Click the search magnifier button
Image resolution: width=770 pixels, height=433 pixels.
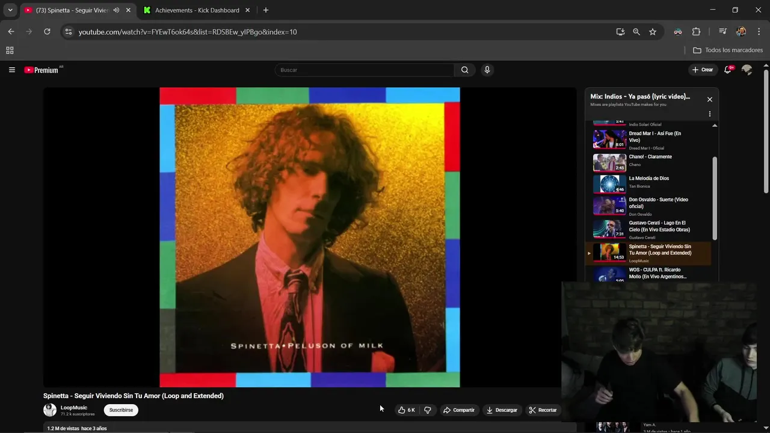pos(464,70)
